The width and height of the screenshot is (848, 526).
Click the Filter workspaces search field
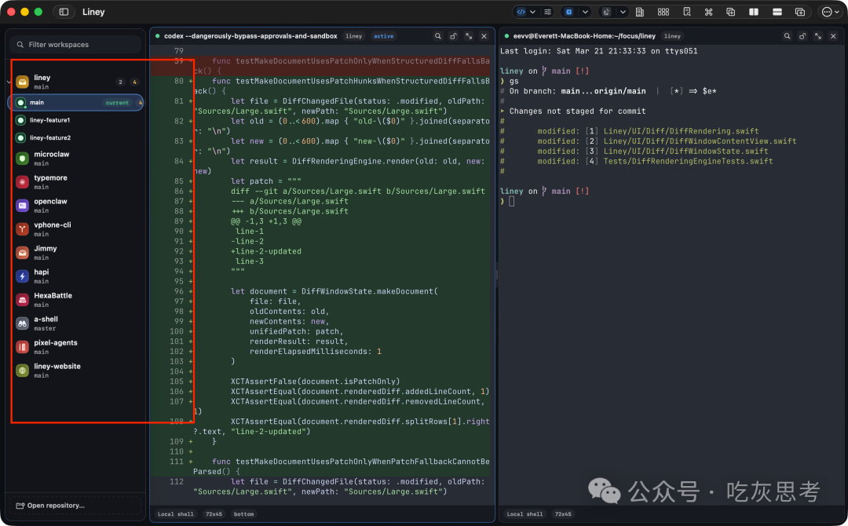pos(77,45)
